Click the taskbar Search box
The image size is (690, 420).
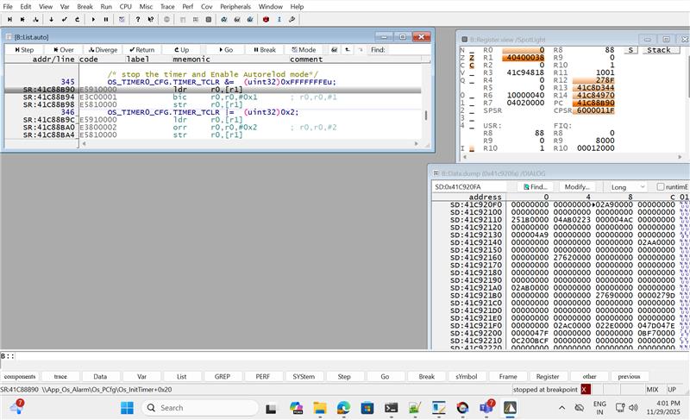tap(200, 408)
